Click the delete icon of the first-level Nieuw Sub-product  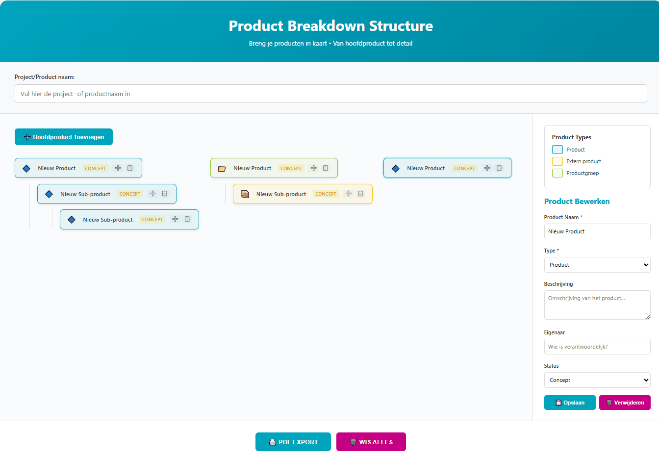pos(164,193)
